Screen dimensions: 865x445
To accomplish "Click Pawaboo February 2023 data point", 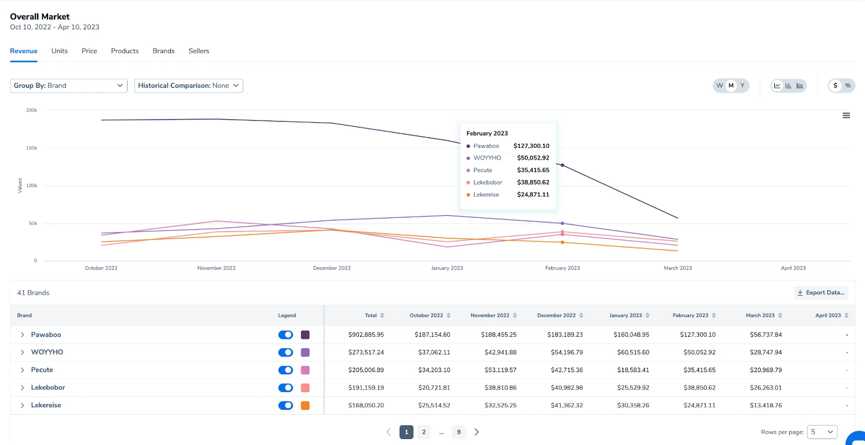I will point(562,165).
